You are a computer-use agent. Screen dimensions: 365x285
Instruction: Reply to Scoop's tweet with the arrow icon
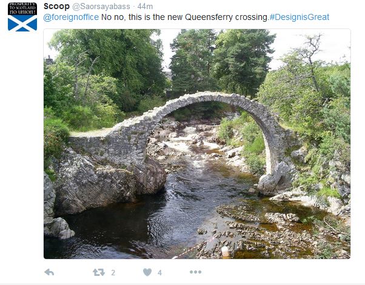(x=49, y=272)
